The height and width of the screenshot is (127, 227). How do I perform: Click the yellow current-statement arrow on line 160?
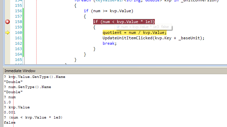(7, 33)
